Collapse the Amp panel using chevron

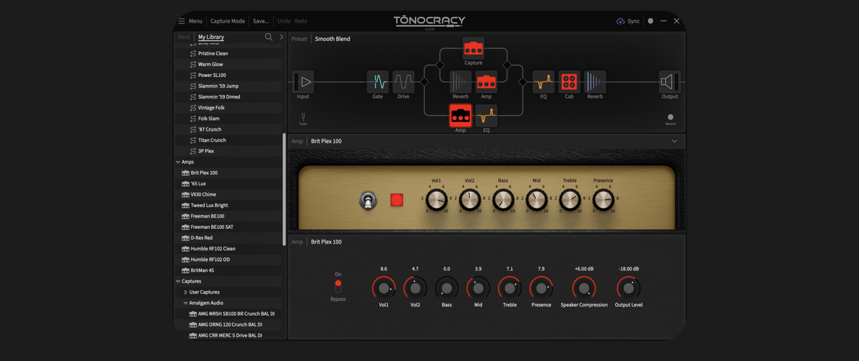(x=674, y=141)
